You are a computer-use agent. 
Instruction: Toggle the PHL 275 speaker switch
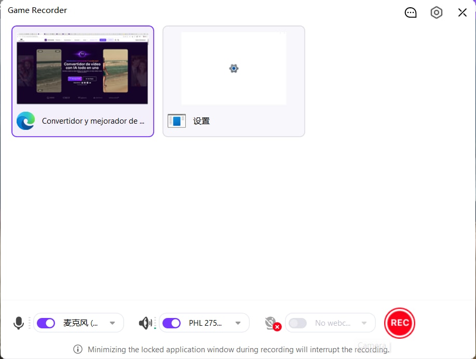click(x=171, y=323)
